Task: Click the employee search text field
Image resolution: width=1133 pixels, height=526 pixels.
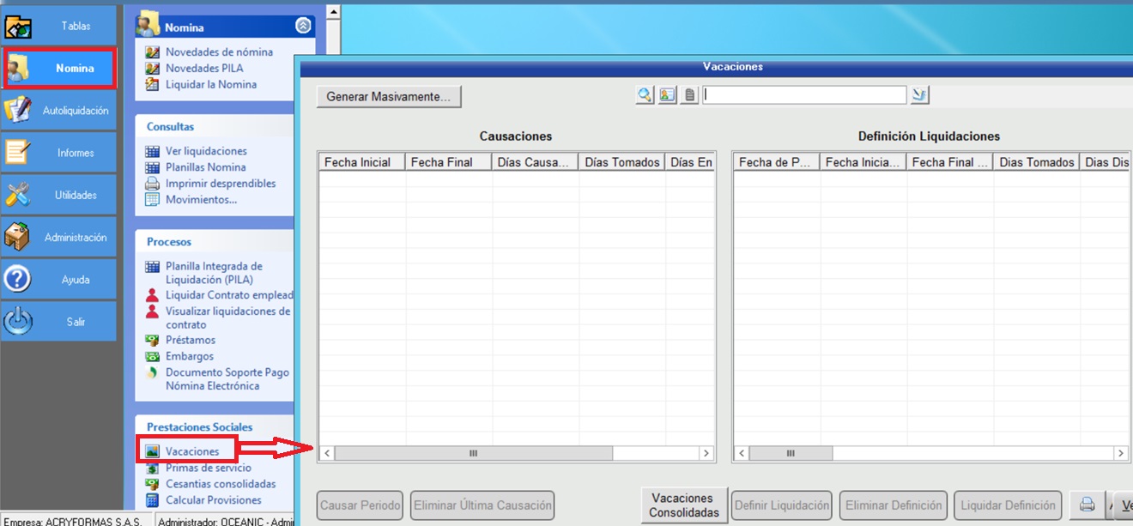Action: click(x=804, y=95)
